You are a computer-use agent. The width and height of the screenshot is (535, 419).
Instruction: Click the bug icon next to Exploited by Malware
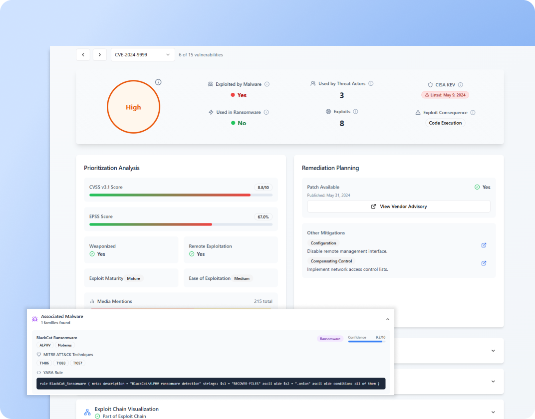(211, 84)
